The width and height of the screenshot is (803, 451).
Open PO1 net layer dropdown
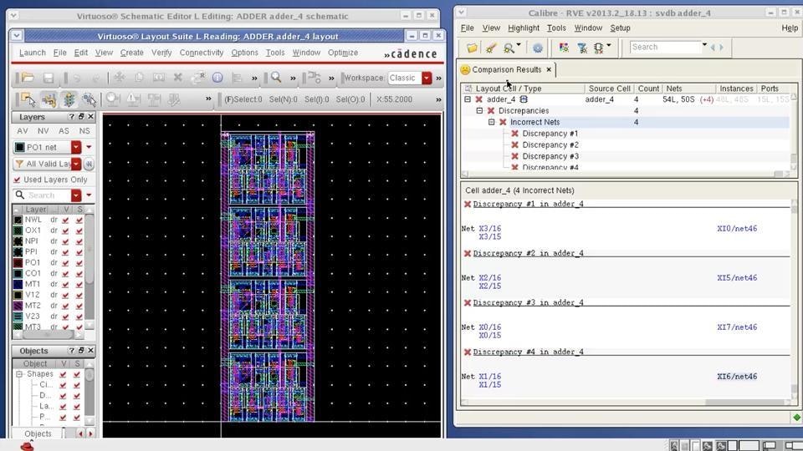pos(76,147)
